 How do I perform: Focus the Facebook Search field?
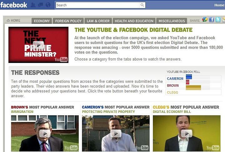tap(97, 5)
